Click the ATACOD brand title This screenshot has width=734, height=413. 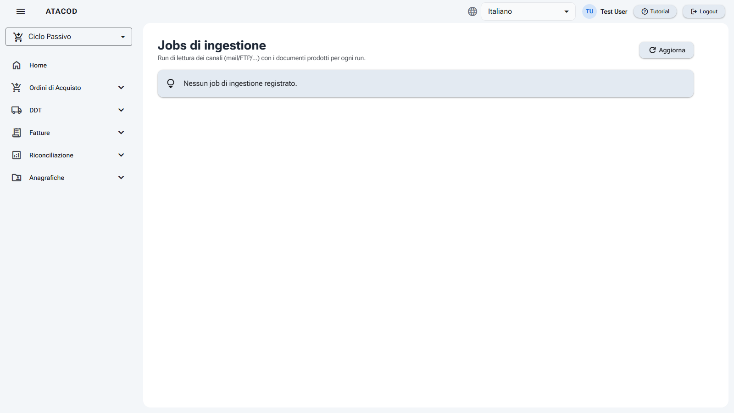pyautogui.click(x=61, y=11)
